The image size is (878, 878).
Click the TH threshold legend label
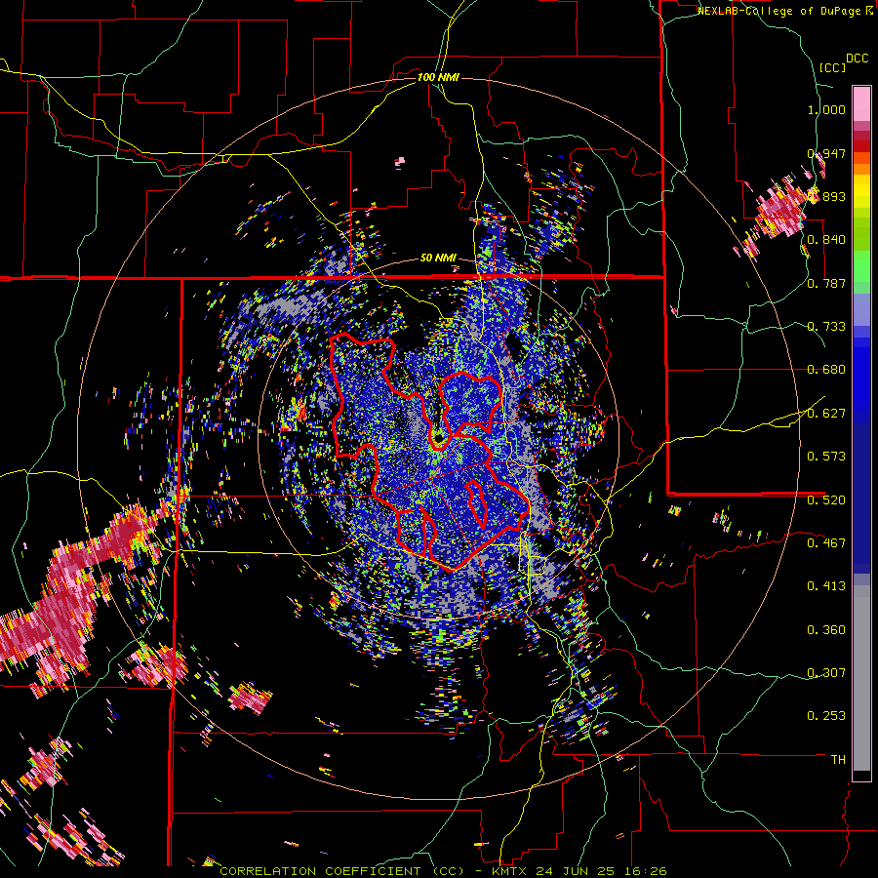click(x=838, y=760)
